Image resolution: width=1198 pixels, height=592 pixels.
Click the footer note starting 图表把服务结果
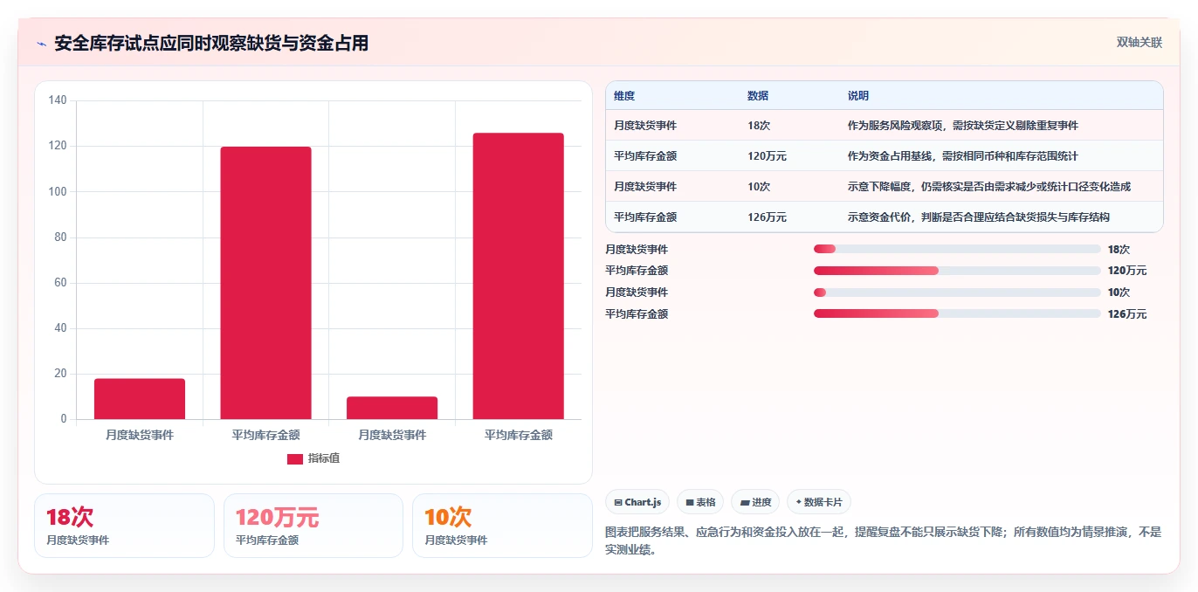884,540
